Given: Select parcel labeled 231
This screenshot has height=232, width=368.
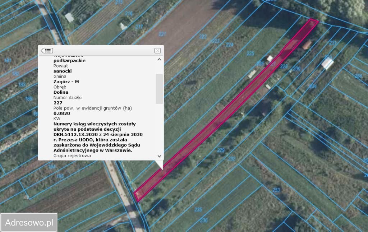Looking at the screenshot, I should click(x=333, y=43).
